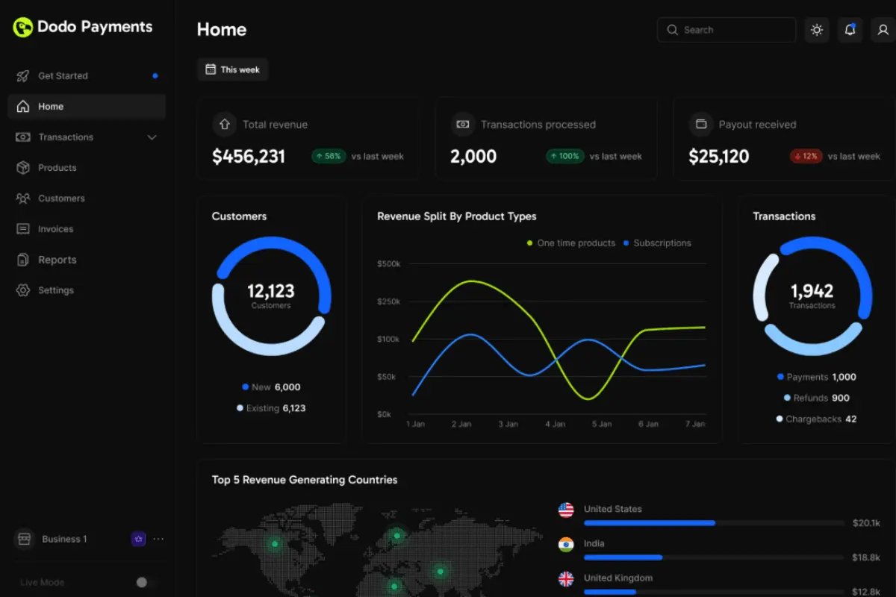Click the Revenue Split By Product Types title
Image resolution: width=896 pixels, height=597 pixels.
[x=457, y=216]
